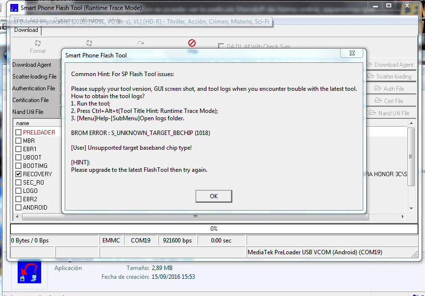The image size is (425, 296).
Task: Check the PRELOADER partition box
Action: (x=19, y=133)
